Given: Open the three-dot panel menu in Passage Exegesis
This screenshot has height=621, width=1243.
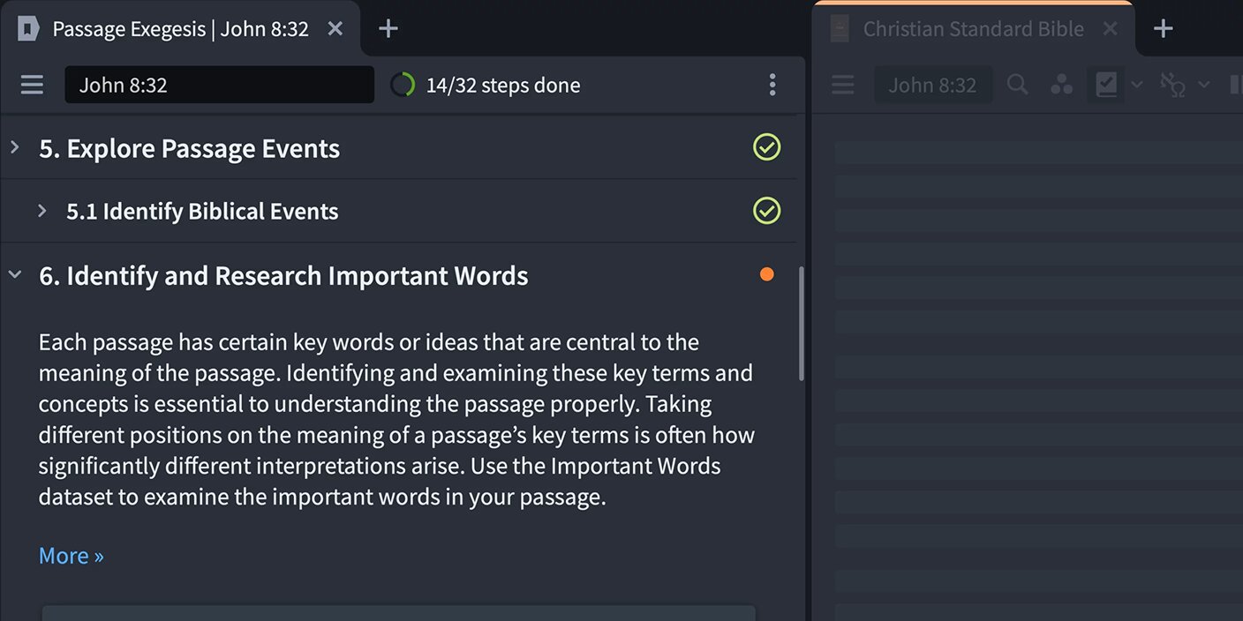Looking at the screenshot, I should pos(772,85).
